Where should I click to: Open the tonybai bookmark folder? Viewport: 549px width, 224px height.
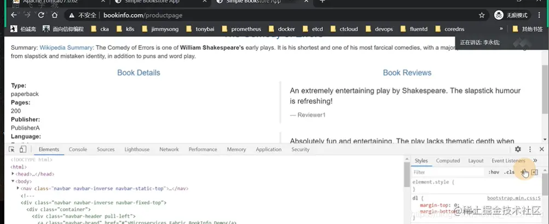[200, 29]
